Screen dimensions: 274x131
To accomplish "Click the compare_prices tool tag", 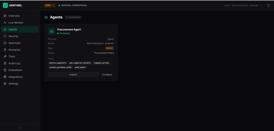I will pyautogui.click(x=102, y=63).
